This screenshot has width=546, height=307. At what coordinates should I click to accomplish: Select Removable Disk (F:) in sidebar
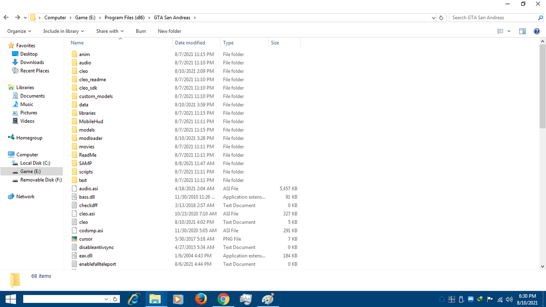pyautogui.click(x=41, y=180)
